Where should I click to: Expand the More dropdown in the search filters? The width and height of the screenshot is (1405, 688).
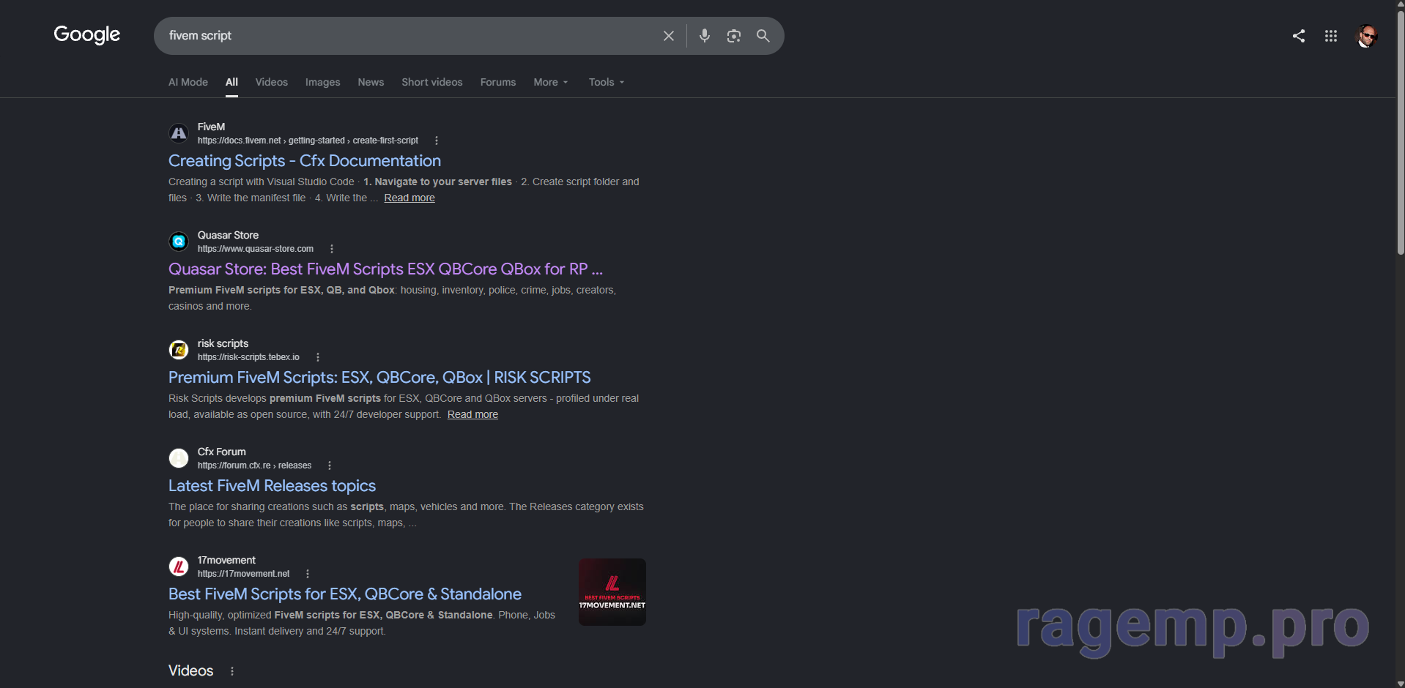click(x=551, y=82)
